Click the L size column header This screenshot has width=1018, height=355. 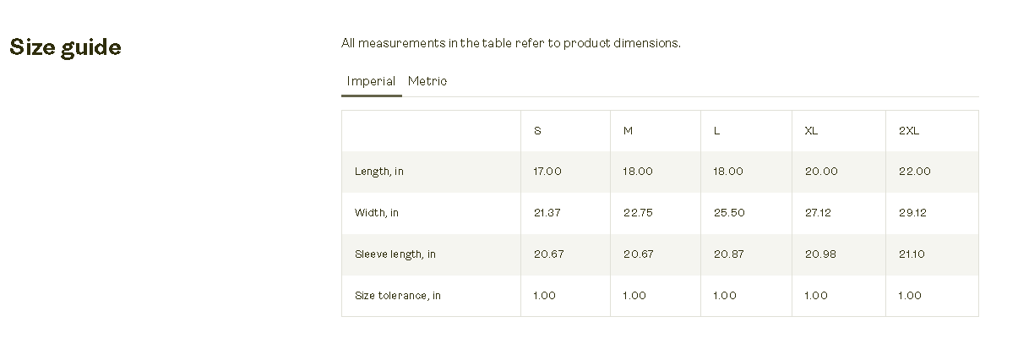[717, 131]
